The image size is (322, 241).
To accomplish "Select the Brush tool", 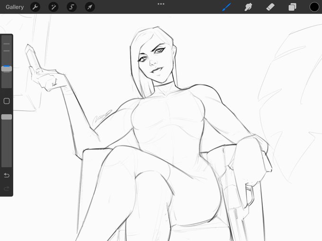I will coord(226,7).
